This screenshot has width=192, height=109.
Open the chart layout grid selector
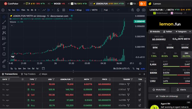click(x=64, y=10)
